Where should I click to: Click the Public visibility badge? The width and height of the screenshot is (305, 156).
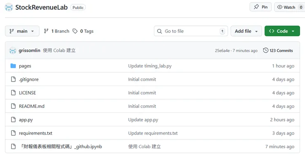(x=78, y=7)
